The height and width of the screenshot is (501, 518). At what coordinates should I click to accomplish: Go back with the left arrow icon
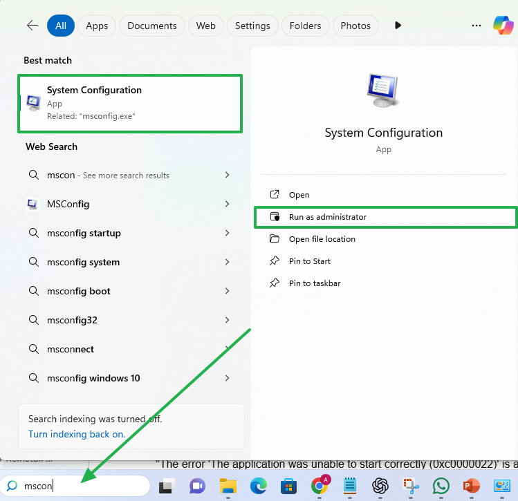click(x=33, y=26)
